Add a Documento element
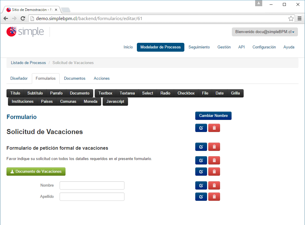Image resolution: width=305 pixels, height=225 pixels. click(x=80, y=93)
